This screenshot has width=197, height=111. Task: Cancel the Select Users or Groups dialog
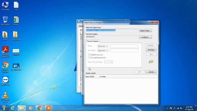[x=151, y=72]
